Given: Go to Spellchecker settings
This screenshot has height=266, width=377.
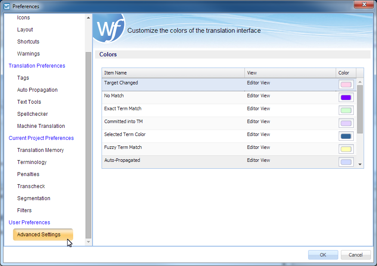Looking at the screenshot, I should (x=32, y=114).
